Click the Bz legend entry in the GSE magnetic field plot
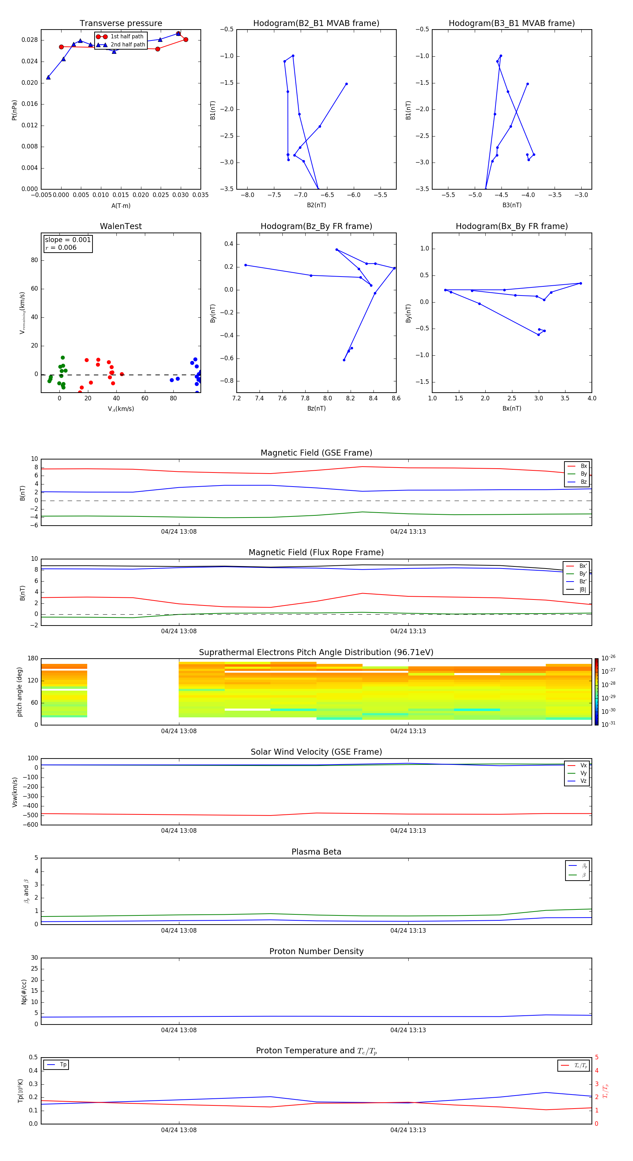 click(577, 482)
